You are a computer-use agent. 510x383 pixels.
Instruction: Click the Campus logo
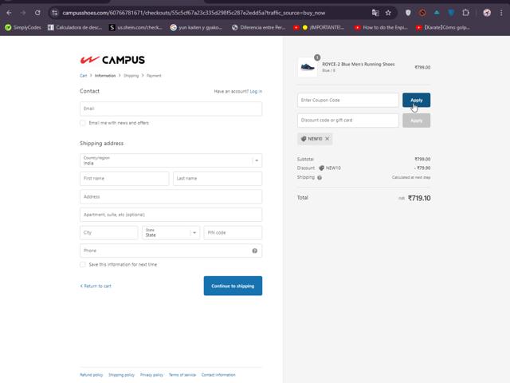pos(112,60)
